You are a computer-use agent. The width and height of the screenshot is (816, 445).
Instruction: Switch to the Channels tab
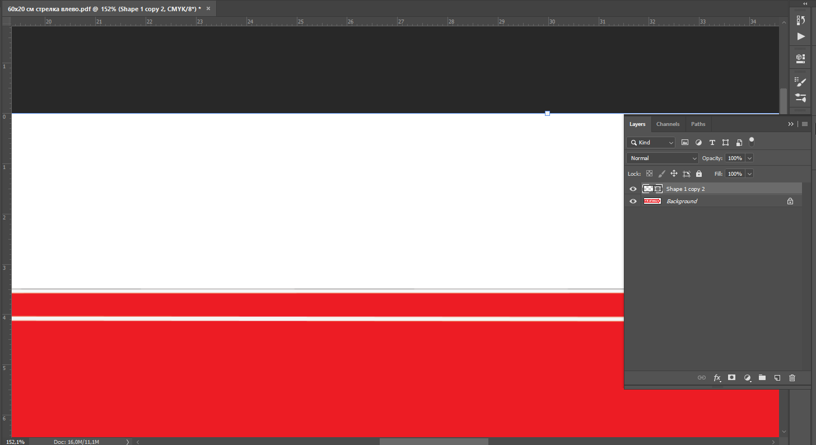[668, 124]
